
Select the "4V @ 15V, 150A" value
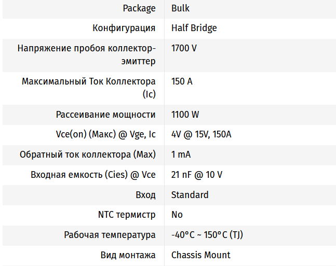201,134
